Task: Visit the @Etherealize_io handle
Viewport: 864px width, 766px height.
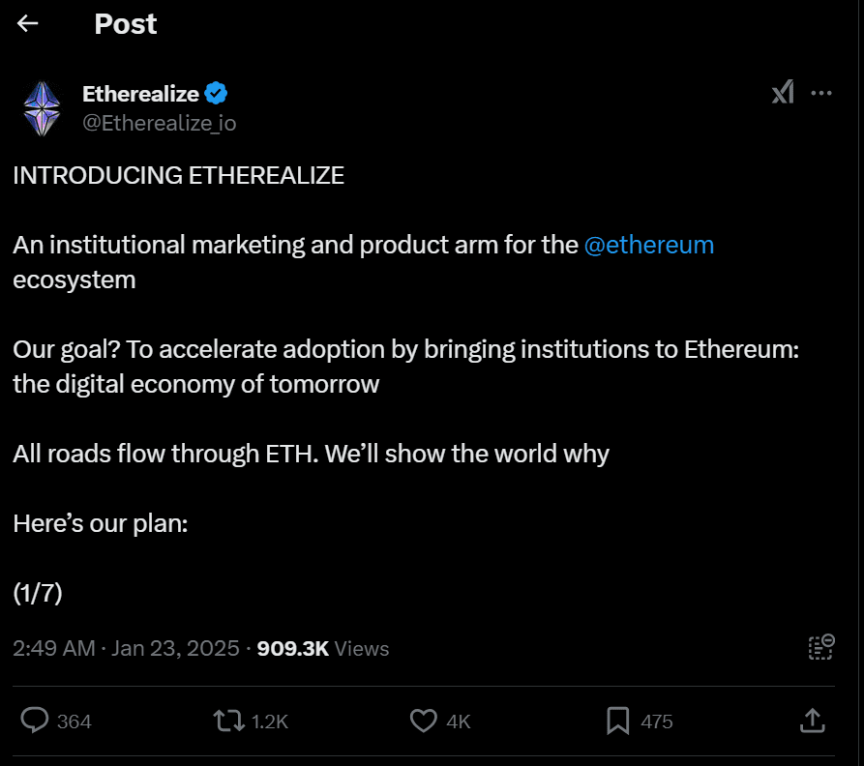Action: point(159,123)
